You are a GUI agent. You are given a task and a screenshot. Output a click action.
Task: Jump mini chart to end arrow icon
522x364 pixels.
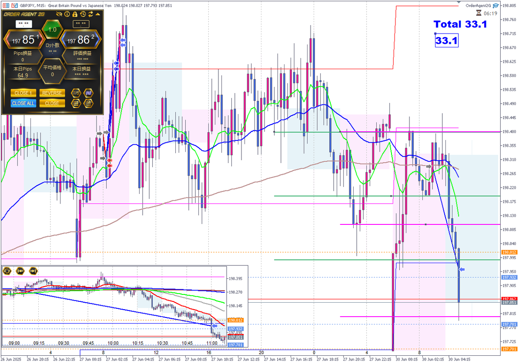33,271
